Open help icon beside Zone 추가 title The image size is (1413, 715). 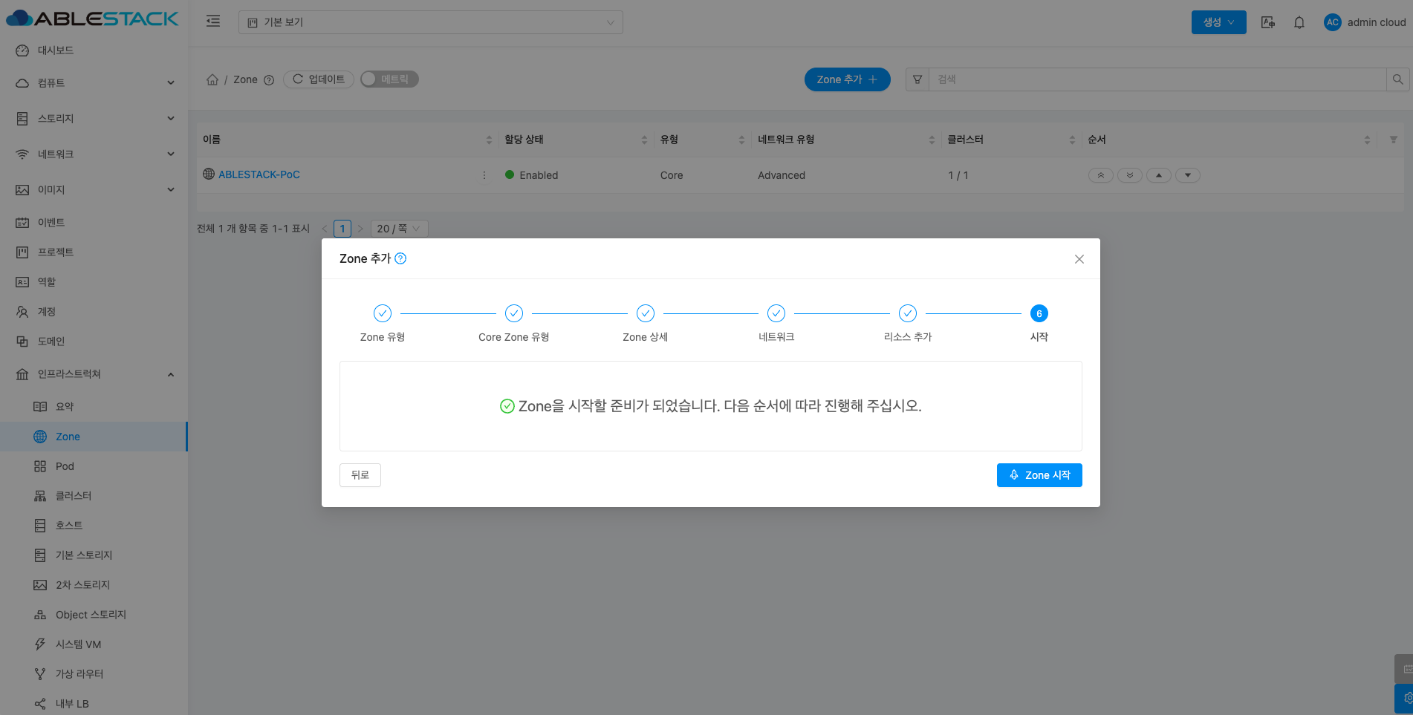[x=400, y=258]
